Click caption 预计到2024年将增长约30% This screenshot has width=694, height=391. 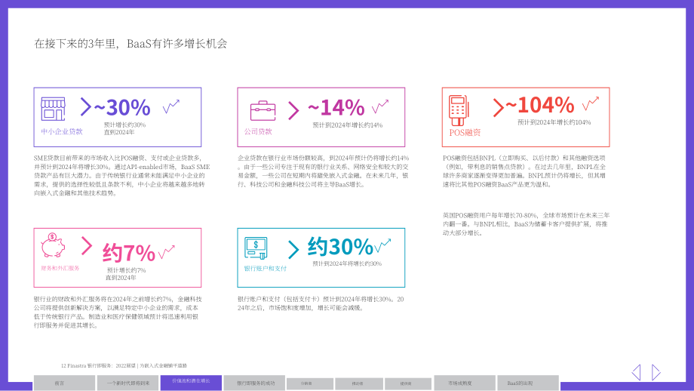pyautogui.click(x=347, y=263)
